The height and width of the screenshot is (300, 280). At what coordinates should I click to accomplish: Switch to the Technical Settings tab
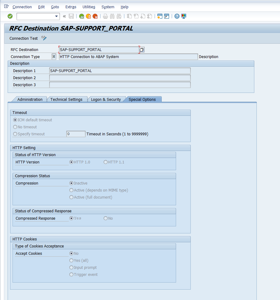pos(66,99)
